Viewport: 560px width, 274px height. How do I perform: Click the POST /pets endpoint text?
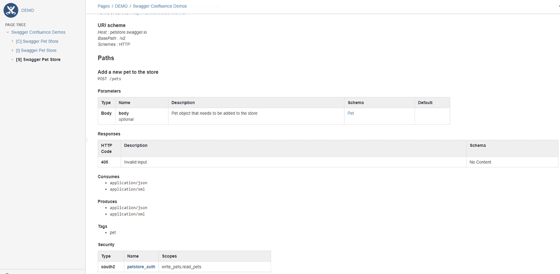[x=110, y=79]
